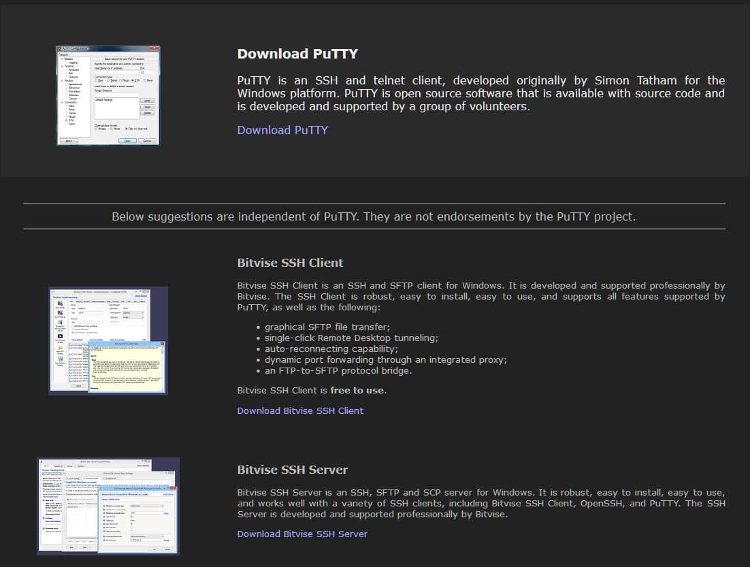Click the paragraph starting 'Bitvise SSH Client is an SSH and SFTP'
Screen dimensions: 750x567
pos(481,296)
